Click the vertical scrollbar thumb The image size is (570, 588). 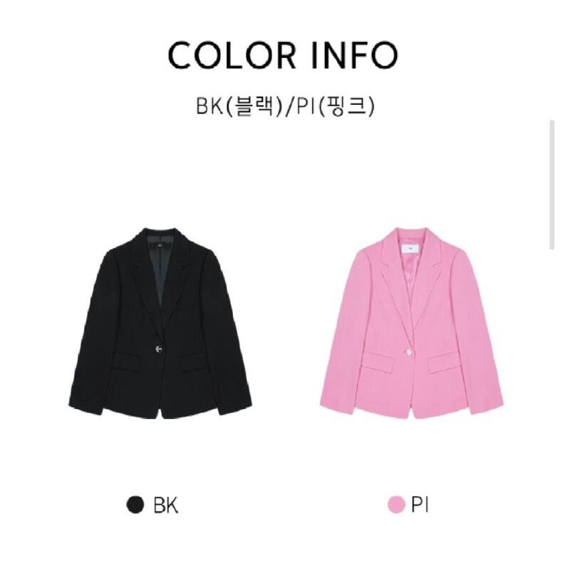tap(551, 185)
